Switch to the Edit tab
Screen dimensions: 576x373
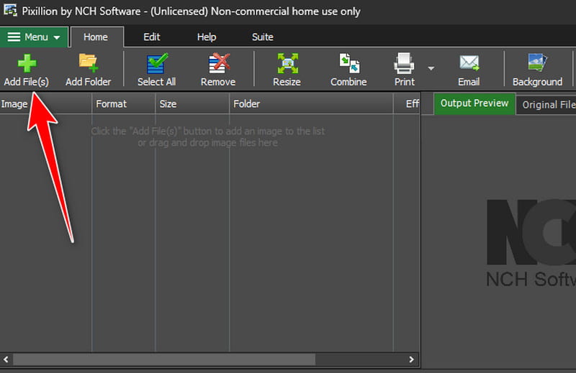click(x=152, y=37)
